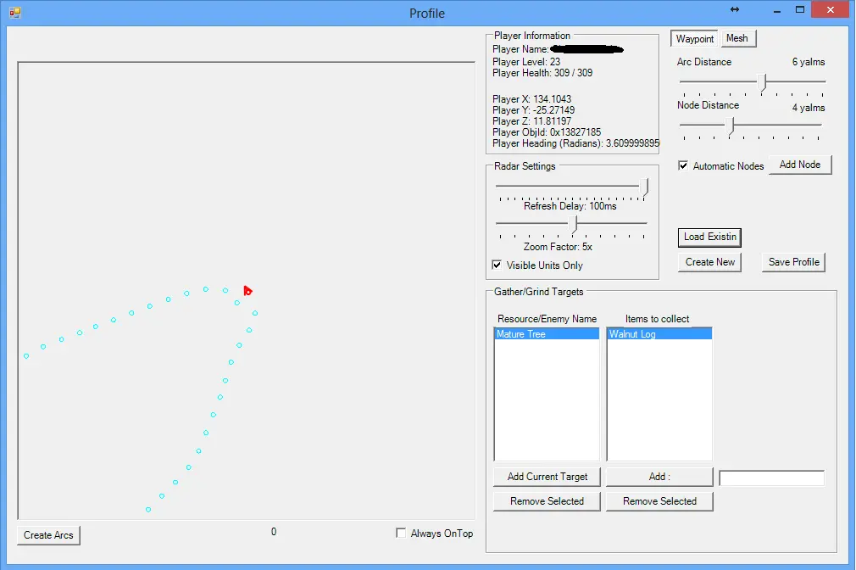
Task: Switch to the Mesh tab
Action: click(736, 39)
